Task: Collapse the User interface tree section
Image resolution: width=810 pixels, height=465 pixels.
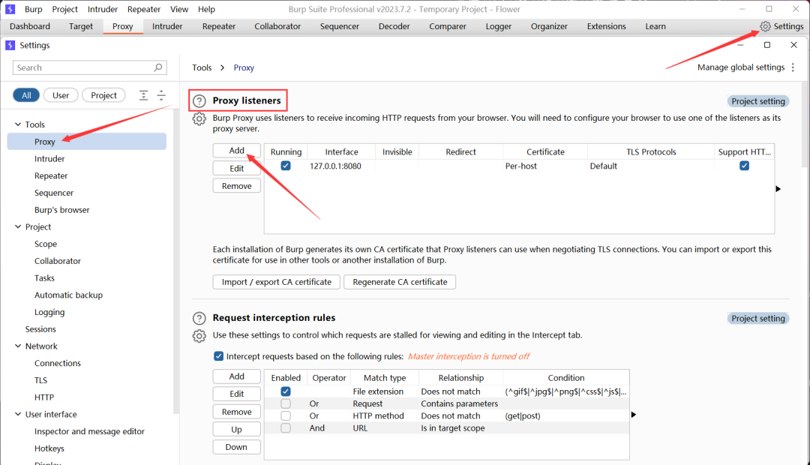Action: [x=18, y=415]
